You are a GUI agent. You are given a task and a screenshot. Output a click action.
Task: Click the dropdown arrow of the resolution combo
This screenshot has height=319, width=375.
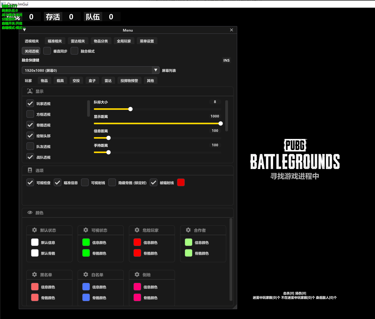click(156, 71)
